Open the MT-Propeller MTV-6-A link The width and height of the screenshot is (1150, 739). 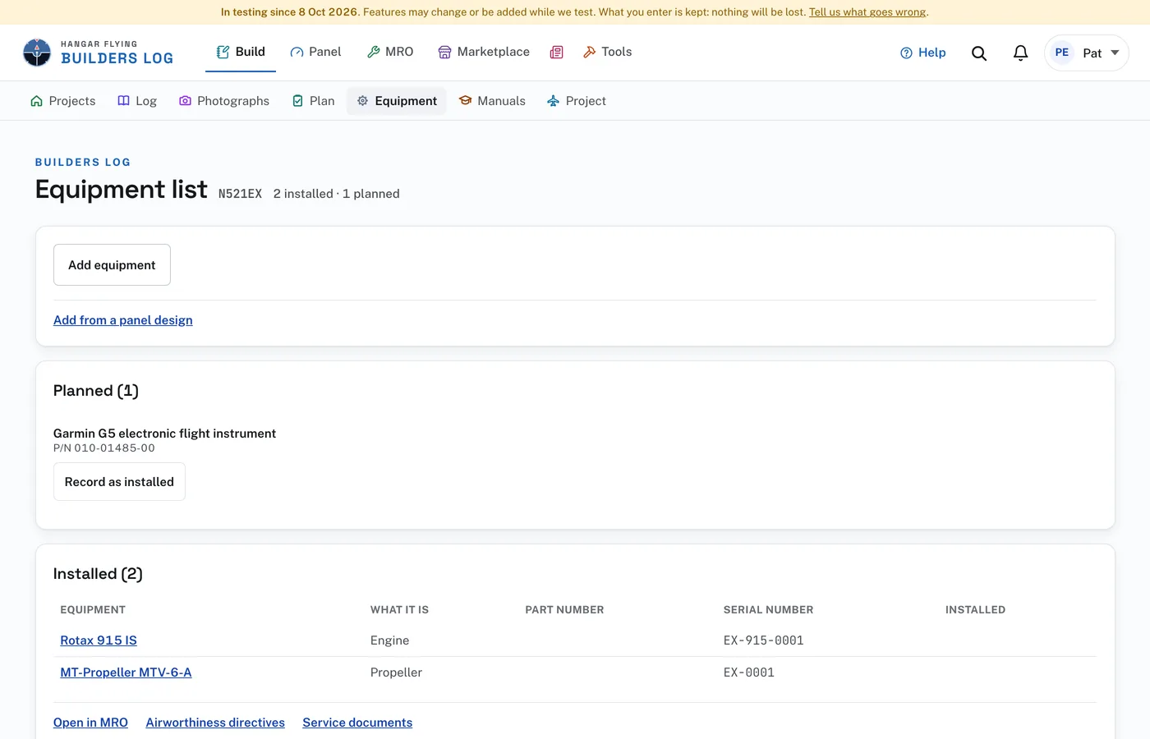point(126,672)
